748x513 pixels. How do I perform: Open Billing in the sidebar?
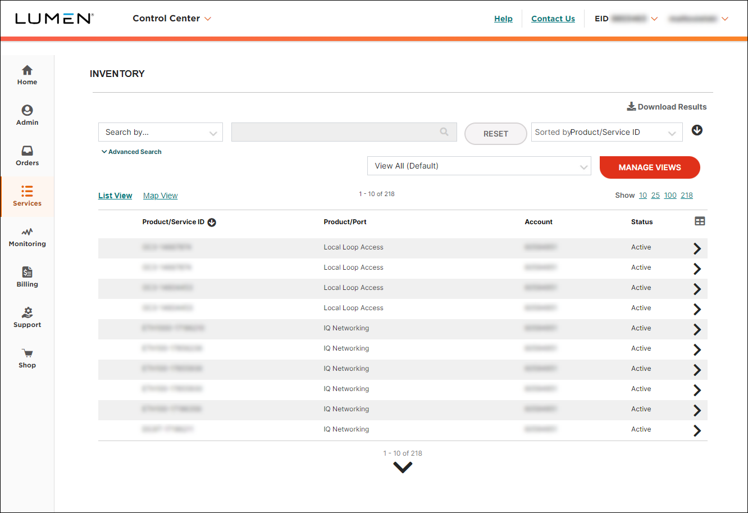27,277
